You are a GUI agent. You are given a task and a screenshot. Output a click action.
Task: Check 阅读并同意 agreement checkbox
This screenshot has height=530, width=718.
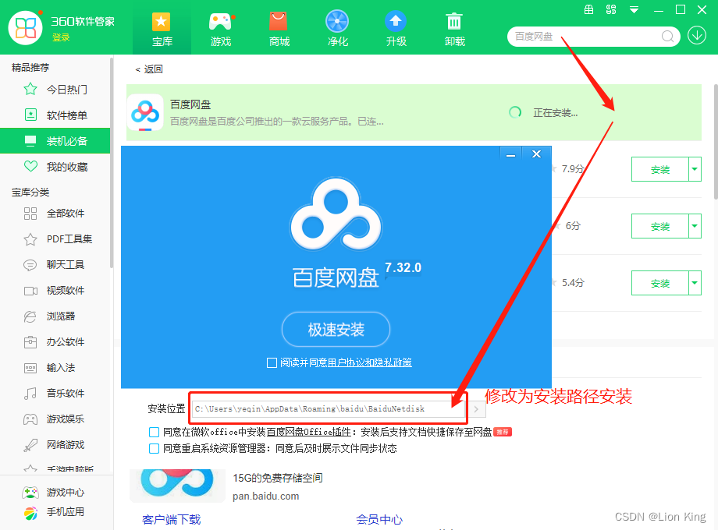tap(272, 362)
